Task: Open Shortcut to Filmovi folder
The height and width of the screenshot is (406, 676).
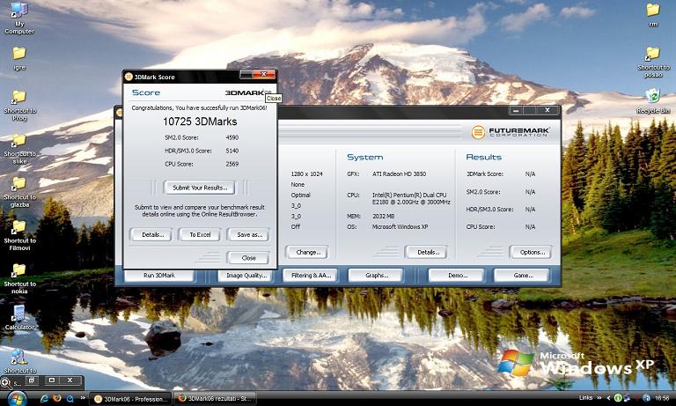Action: pyautogui.click(x=18, y=228)
